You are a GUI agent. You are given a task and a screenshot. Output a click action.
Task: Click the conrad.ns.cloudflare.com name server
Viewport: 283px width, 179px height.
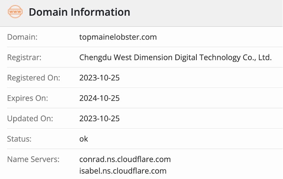tap(125, 159)
